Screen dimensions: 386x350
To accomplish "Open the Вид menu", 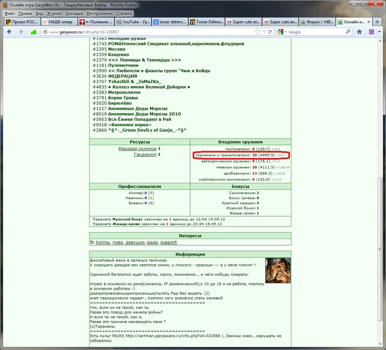I will (39, 14).
